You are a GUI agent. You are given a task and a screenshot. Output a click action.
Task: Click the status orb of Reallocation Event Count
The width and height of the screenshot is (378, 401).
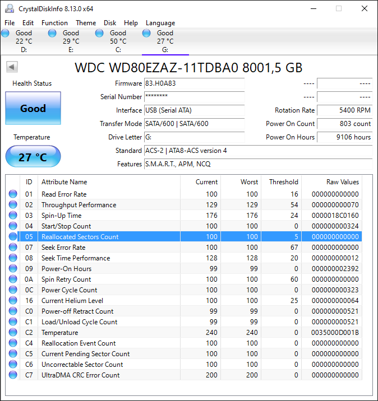[13, 343]
